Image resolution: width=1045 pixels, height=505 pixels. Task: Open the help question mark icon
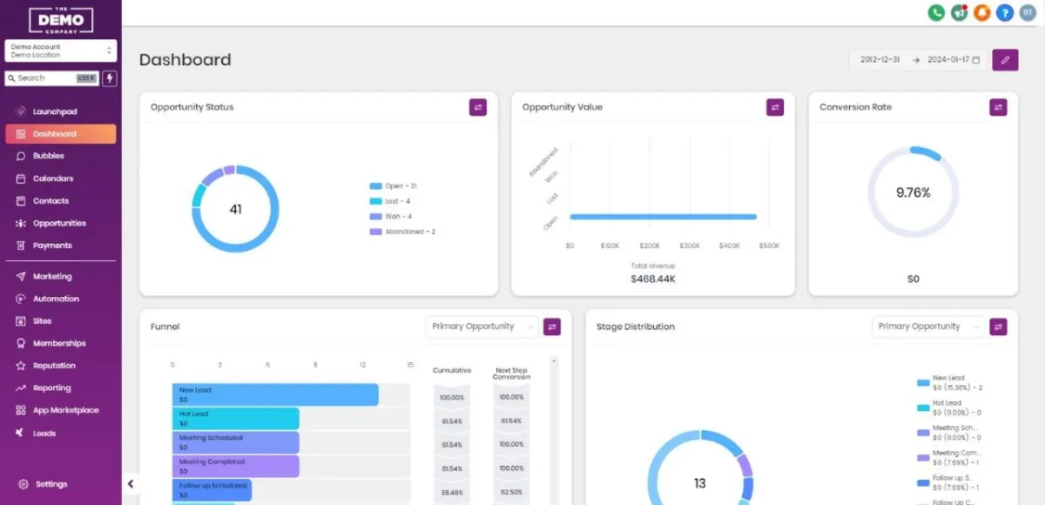[x=1005, y=13]
